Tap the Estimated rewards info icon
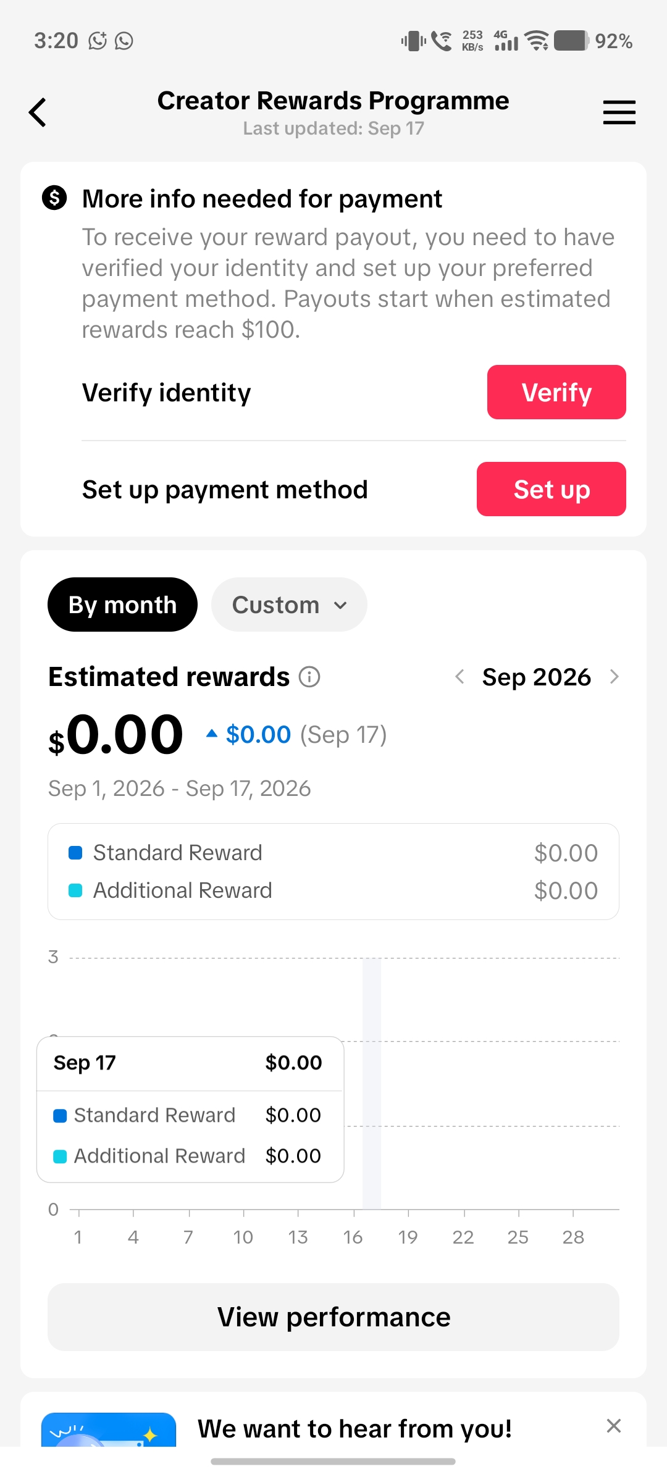Screen dimensions: 667x1477 pos(309,677)
